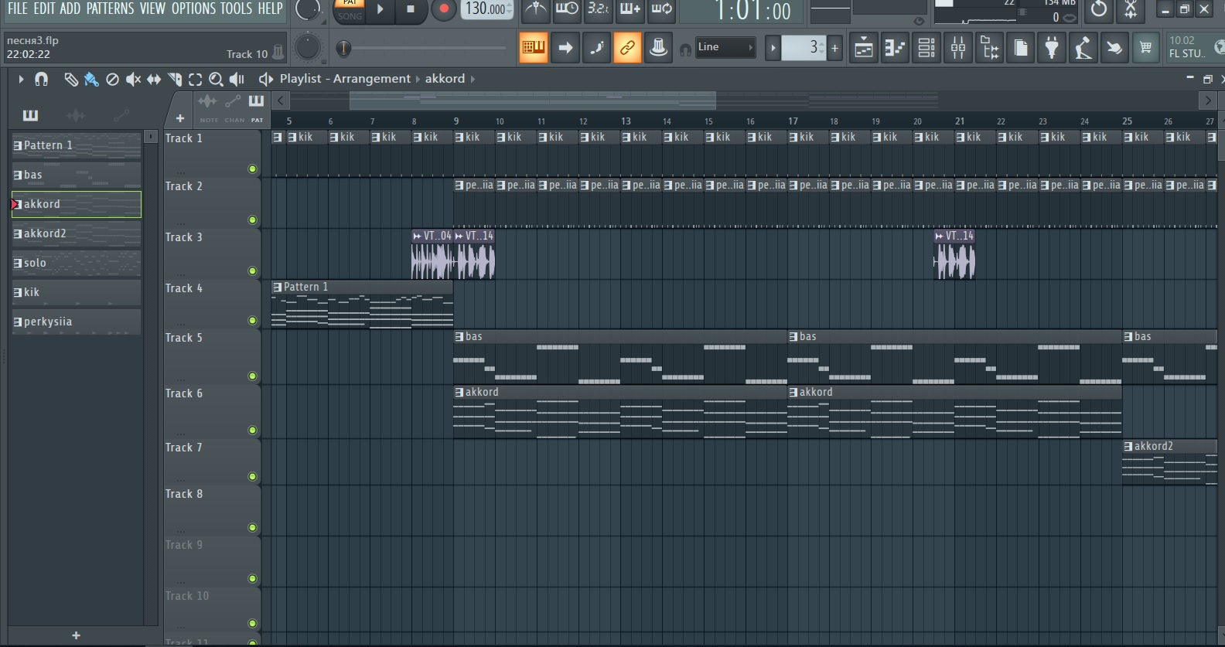Open the channel rack window
Screen dimensions: 1225x647
click(x=926, y=48)
